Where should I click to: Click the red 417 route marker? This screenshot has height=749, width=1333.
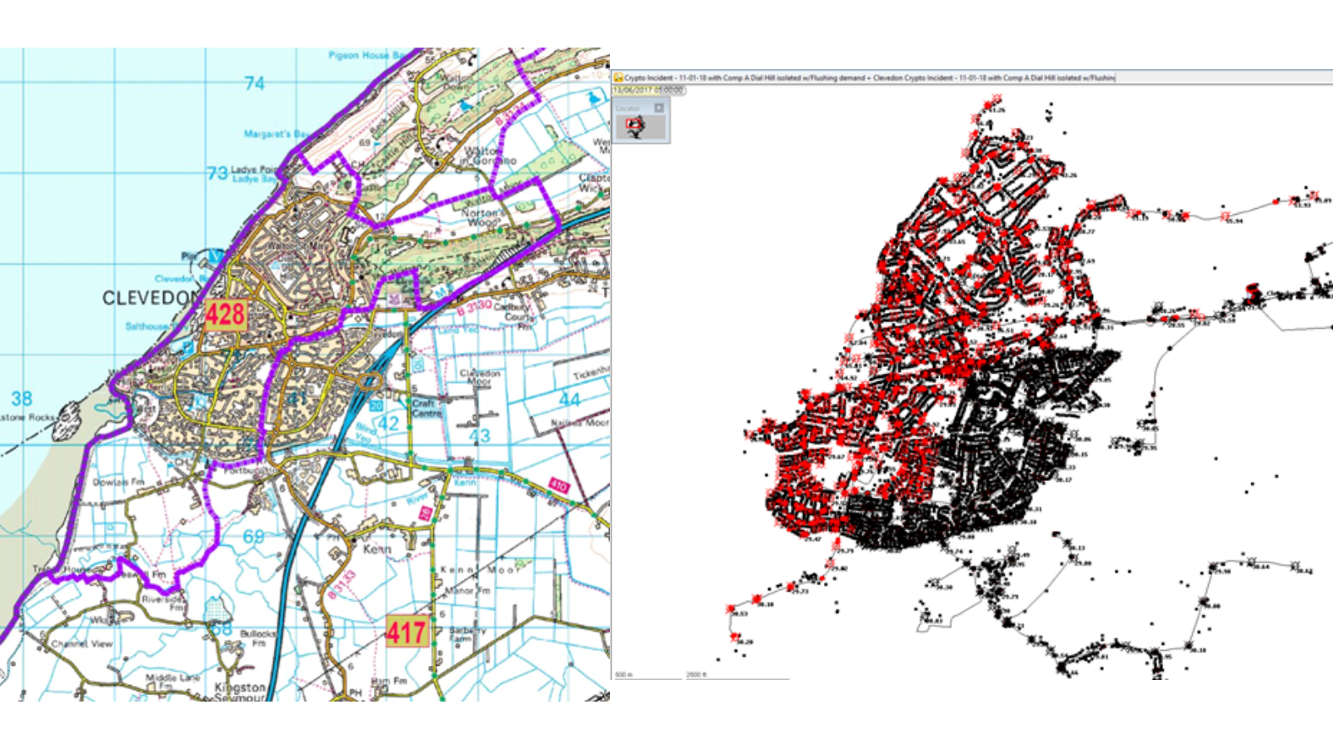coord(407,632)
